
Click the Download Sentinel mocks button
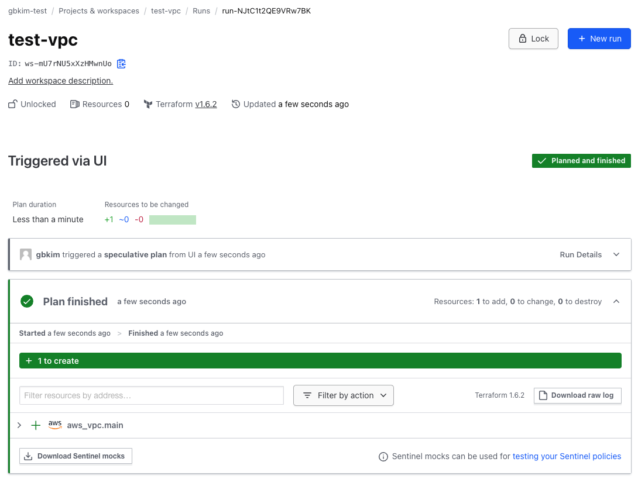[x=76, y=456]
